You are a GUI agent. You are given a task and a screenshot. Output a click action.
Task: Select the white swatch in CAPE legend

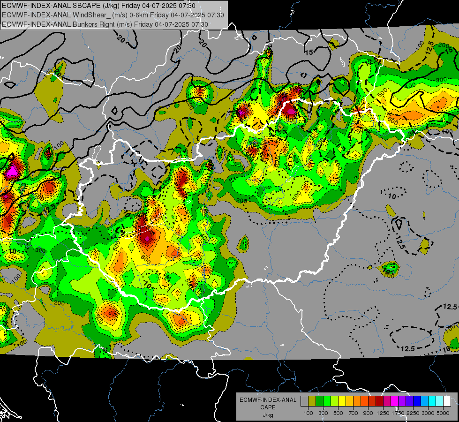pyautogui.click(x=447, y=401)
